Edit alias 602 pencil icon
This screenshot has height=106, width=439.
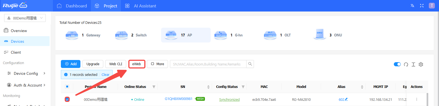(346, 99)
